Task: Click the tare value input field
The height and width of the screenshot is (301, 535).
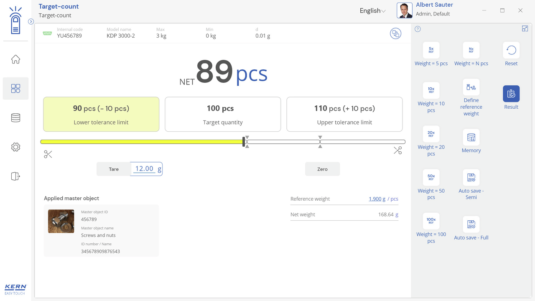Action: click(145, 169)
